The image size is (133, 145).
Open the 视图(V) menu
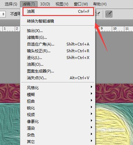coord(62,4)
